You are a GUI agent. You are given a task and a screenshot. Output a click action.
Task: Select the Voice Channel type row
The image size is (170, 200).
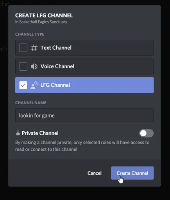[84, 66]
